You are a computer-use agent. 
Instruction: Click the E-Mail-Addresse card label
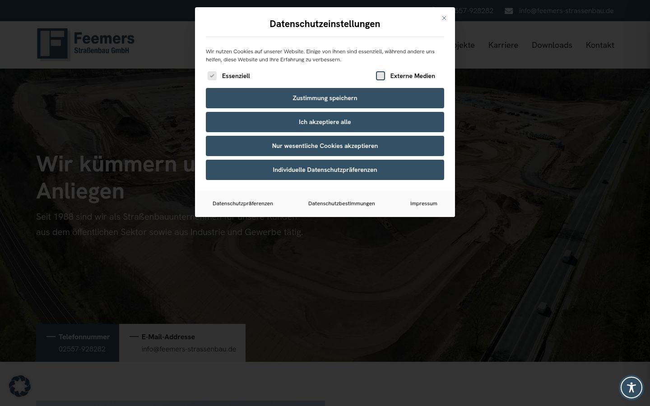pyautogui.click(x=168, y=337)
